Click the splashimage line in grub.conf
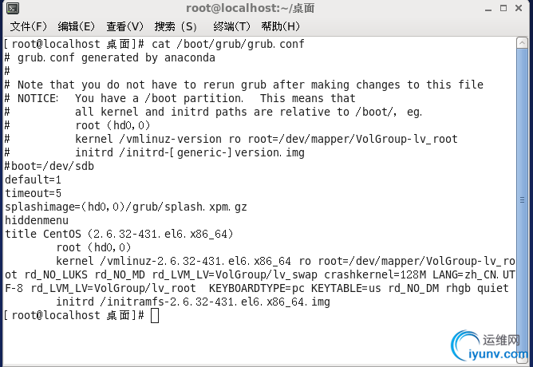Screen dimensions: 533x367 click(x=126, y=207)
